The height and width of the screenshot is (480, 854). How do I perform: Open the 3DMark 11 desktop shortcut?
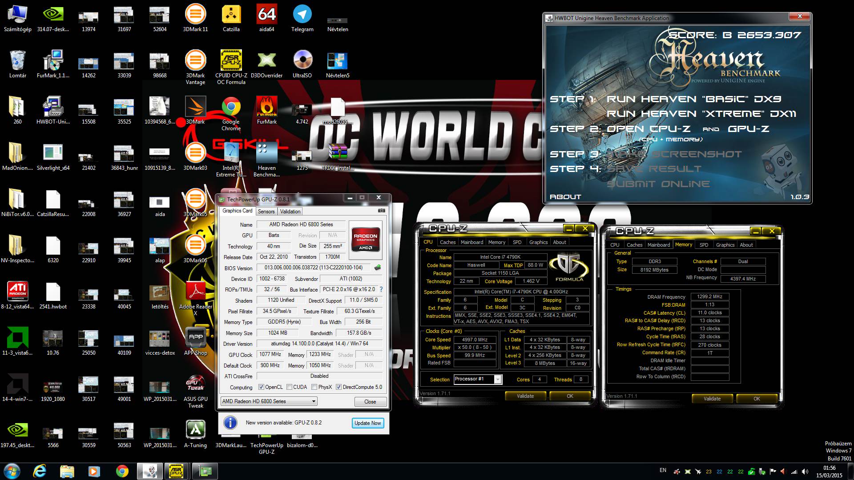(195, 18)
